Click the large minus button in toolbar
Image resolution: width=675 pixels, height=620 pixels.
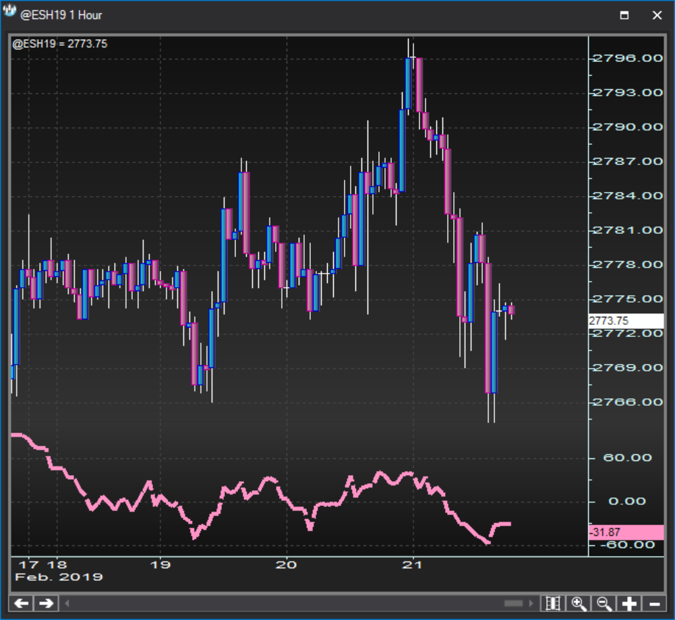pos(654,603)
